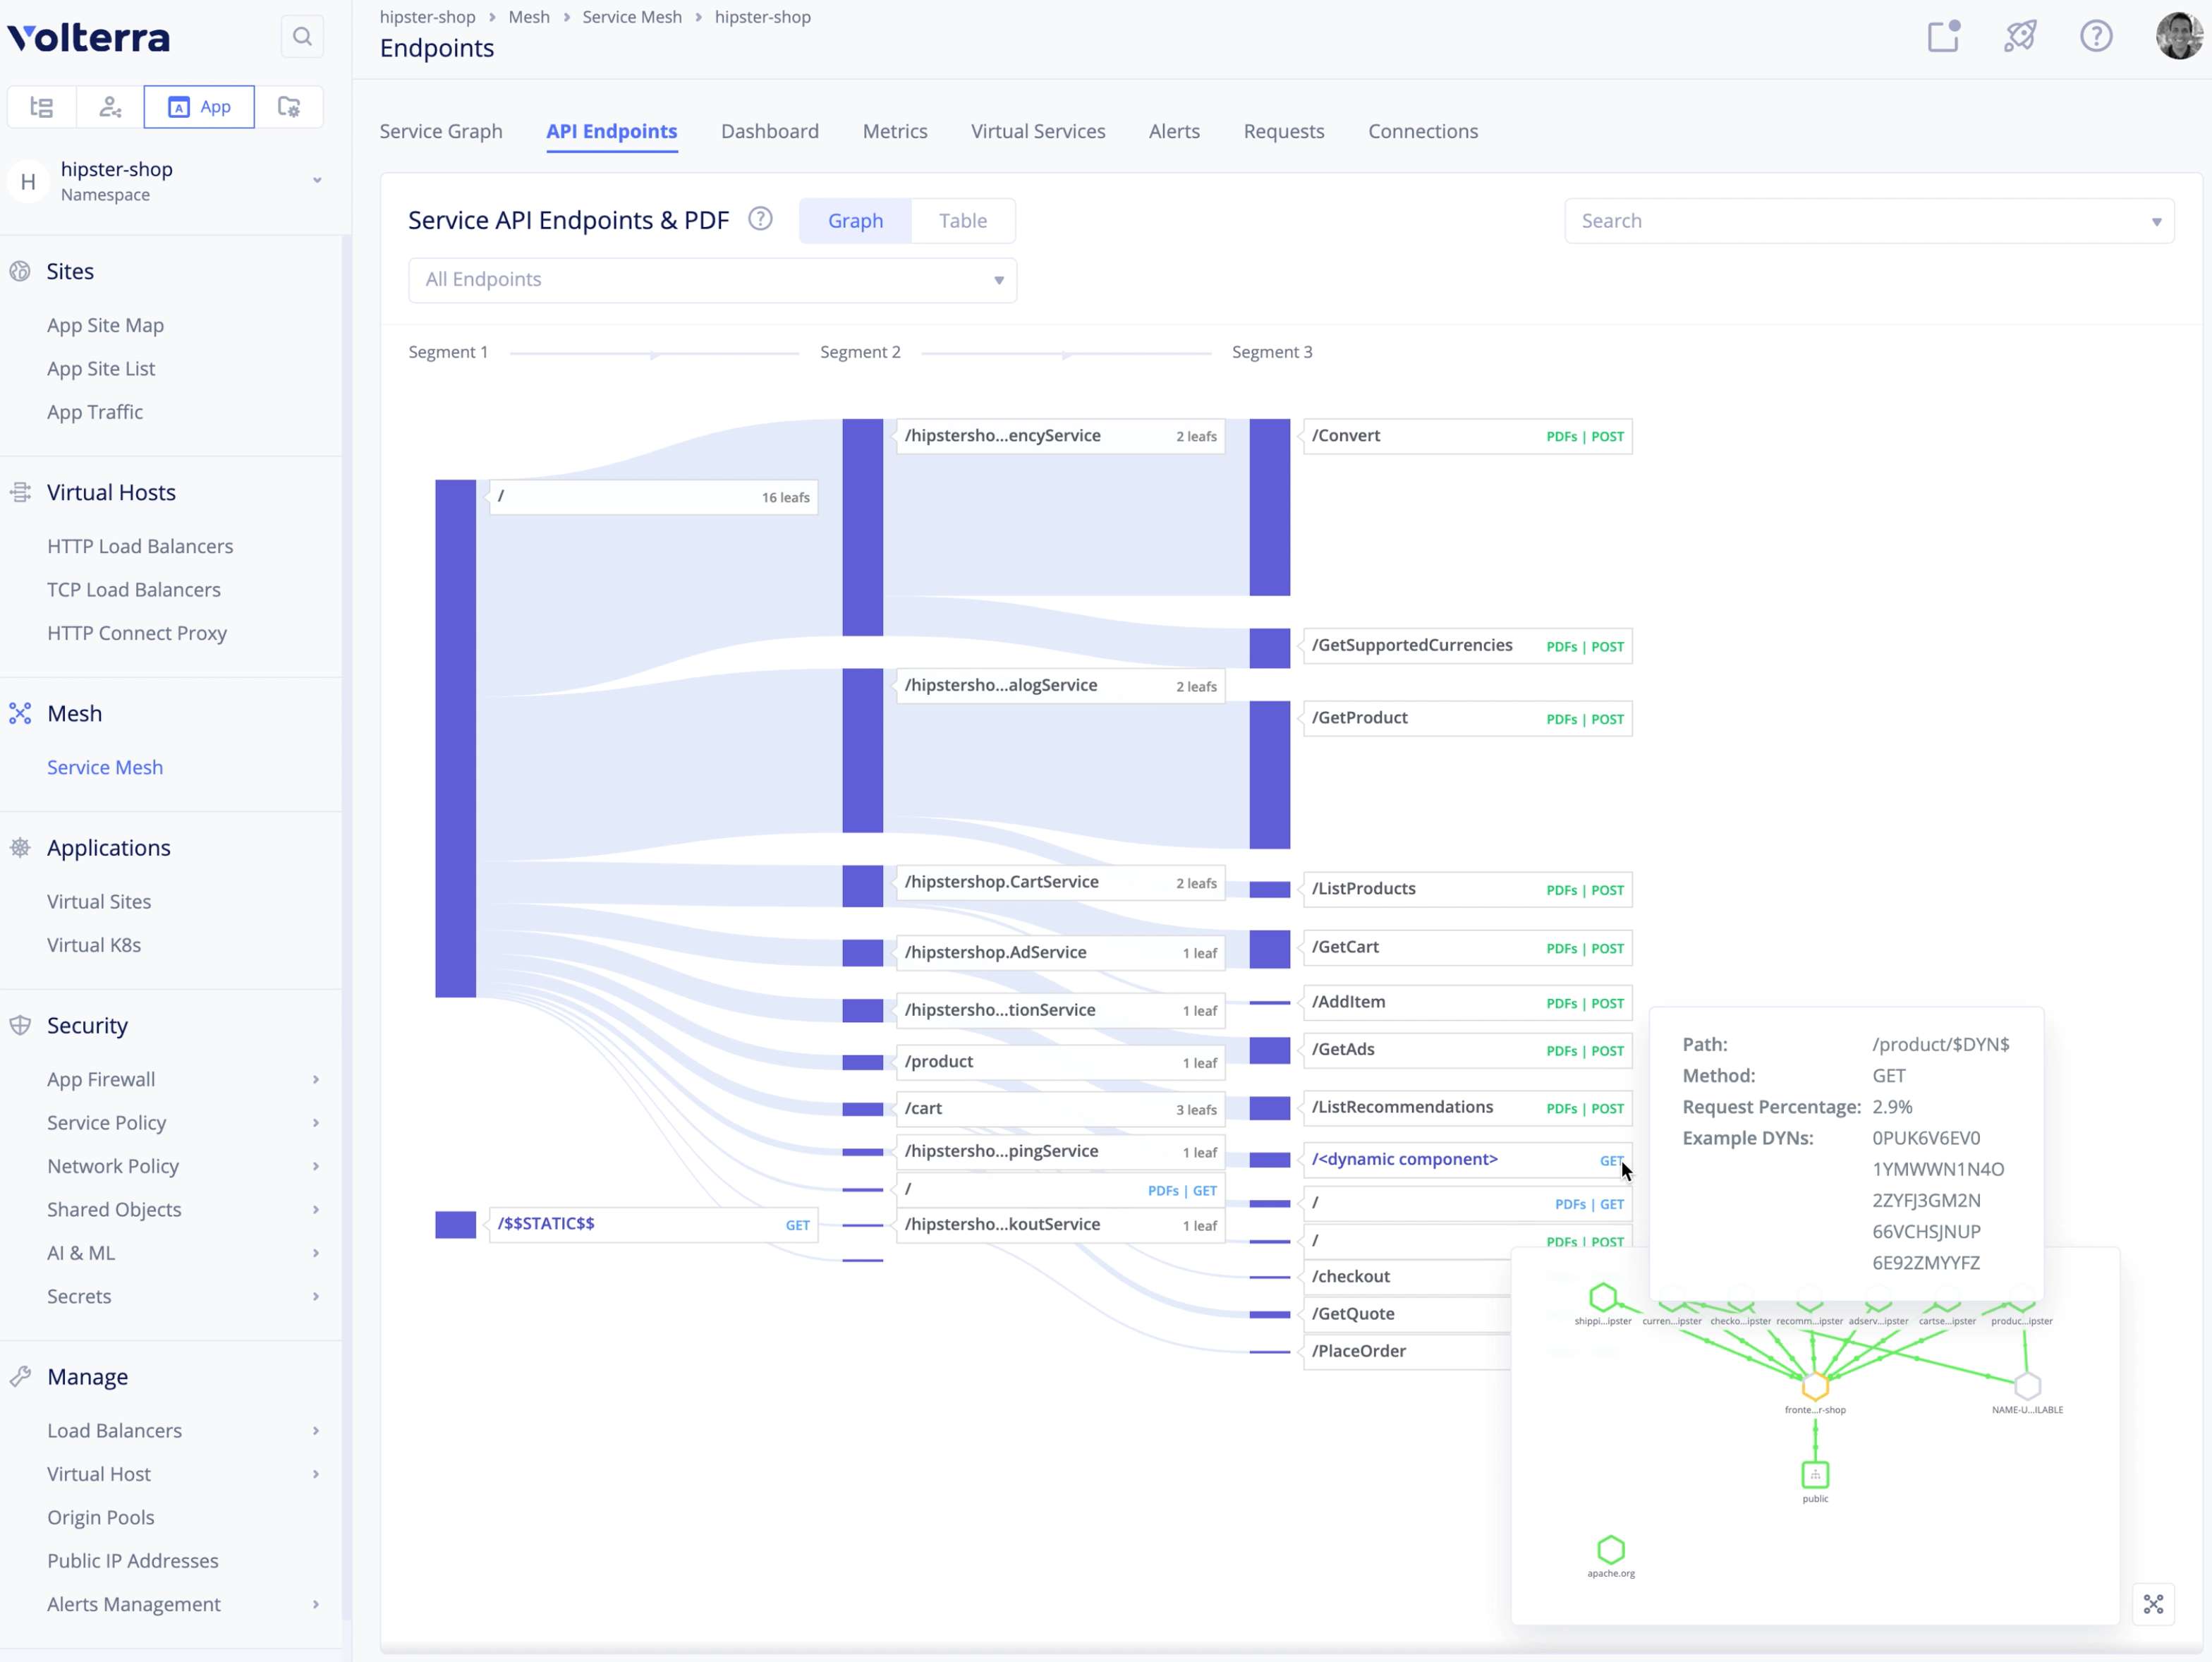Click the search magnifier icon in sidebar
Image resolution: width=2212 pixels, height=1662 pixels.
click(x=302, y=38)
